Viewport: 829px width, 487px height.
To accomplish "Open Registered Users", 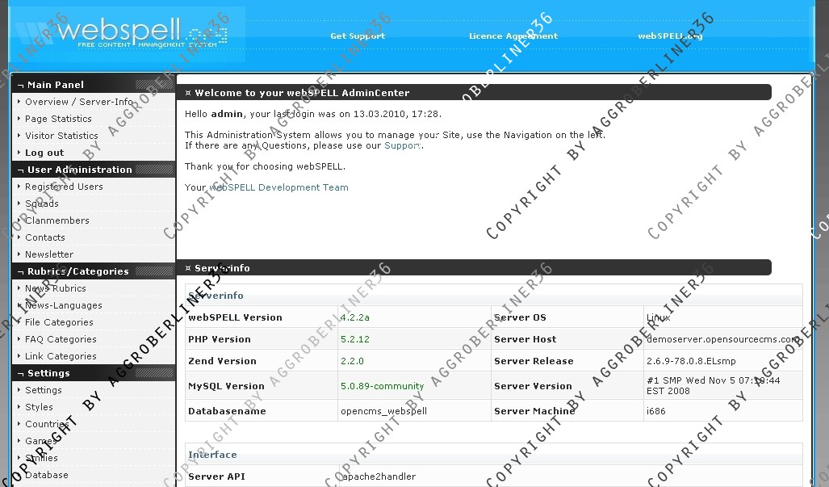I will click(x=64, y=186).
